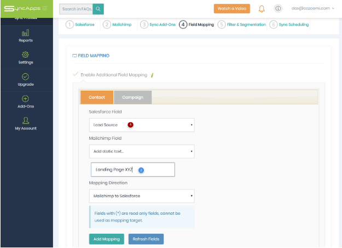This screenshot has height=248, width=342.
Task: Toggle Enable Additional Field Mapping checkmark
Action: (76, 74)
